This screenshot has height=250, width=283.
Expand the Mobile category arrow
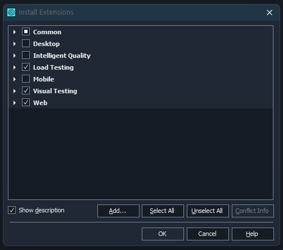[15, 79]
